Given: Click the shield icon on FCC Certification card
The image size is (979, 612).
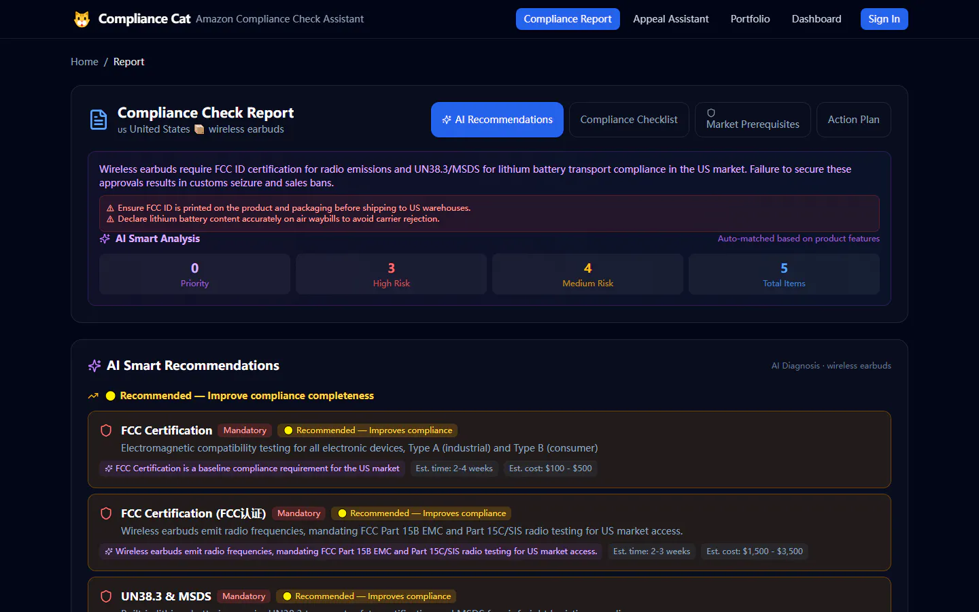Looking at the screenshot, I should (106, 430).
